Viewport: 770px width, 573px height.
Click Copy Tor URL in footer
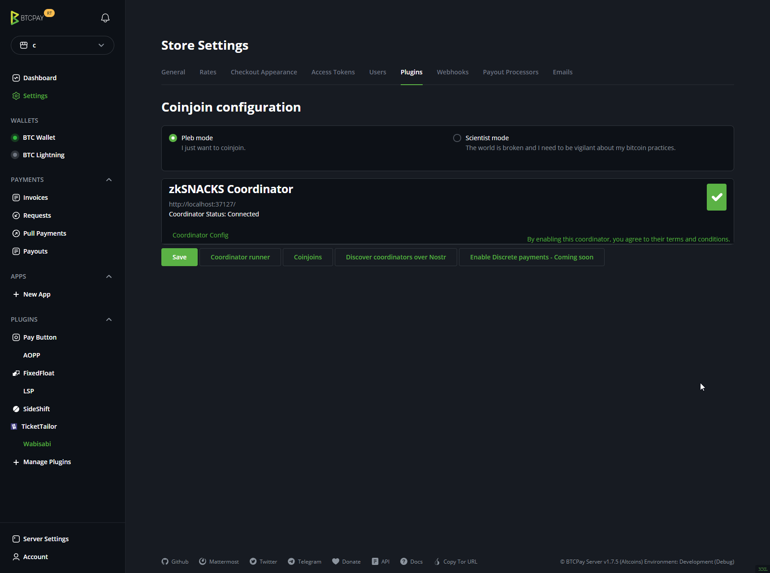(x=456, y=561)
